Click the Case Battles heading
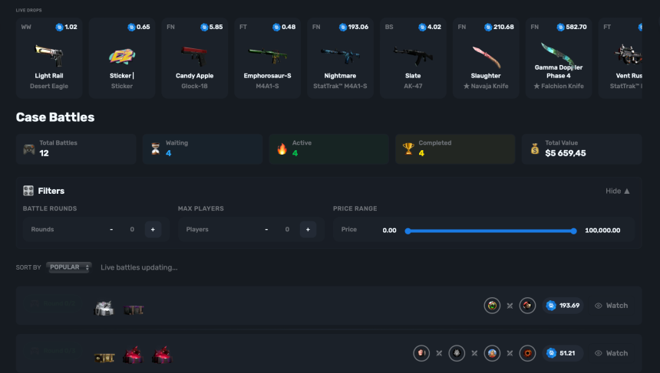 point(55,117)
